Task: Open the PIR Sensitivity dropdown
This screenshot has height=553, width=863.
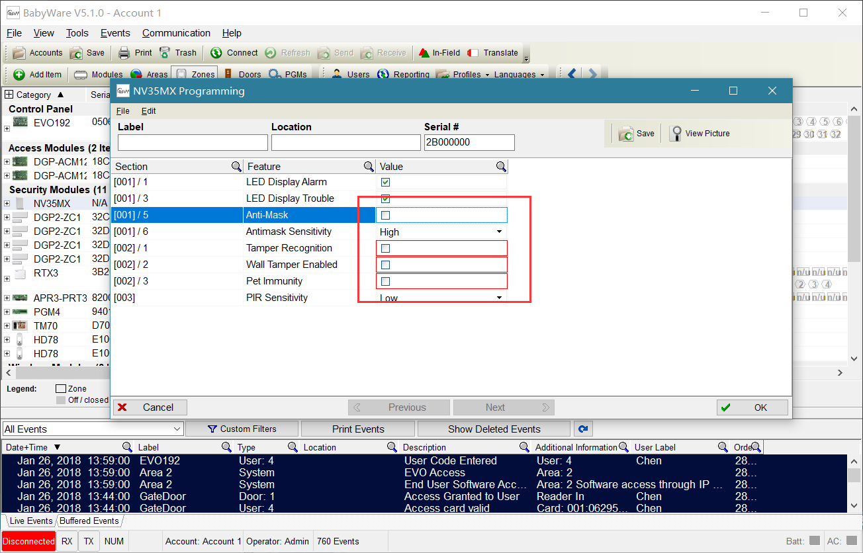Action: coord(499,298)
